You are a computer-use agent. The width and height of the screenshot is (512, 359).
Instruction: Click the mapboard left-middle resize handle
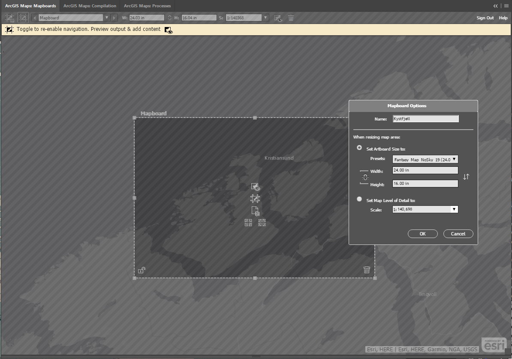134,198
